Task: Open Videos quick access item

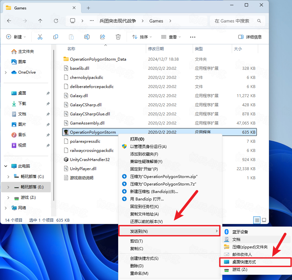Action: point(19,145)
